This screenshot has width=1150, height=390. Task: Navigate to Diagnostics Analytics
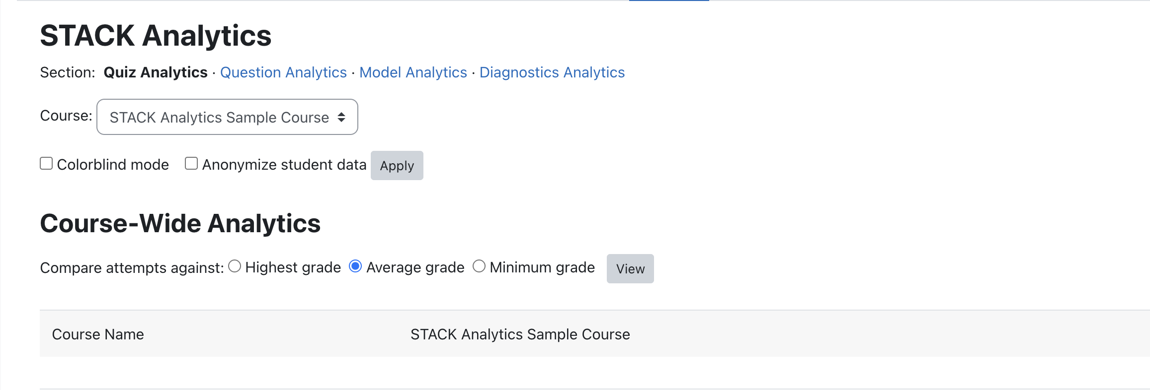point(552,72)
